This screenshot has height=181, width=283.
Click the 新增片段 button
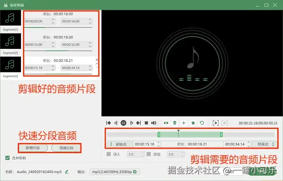pyautogui.click(x=33, y=148)
